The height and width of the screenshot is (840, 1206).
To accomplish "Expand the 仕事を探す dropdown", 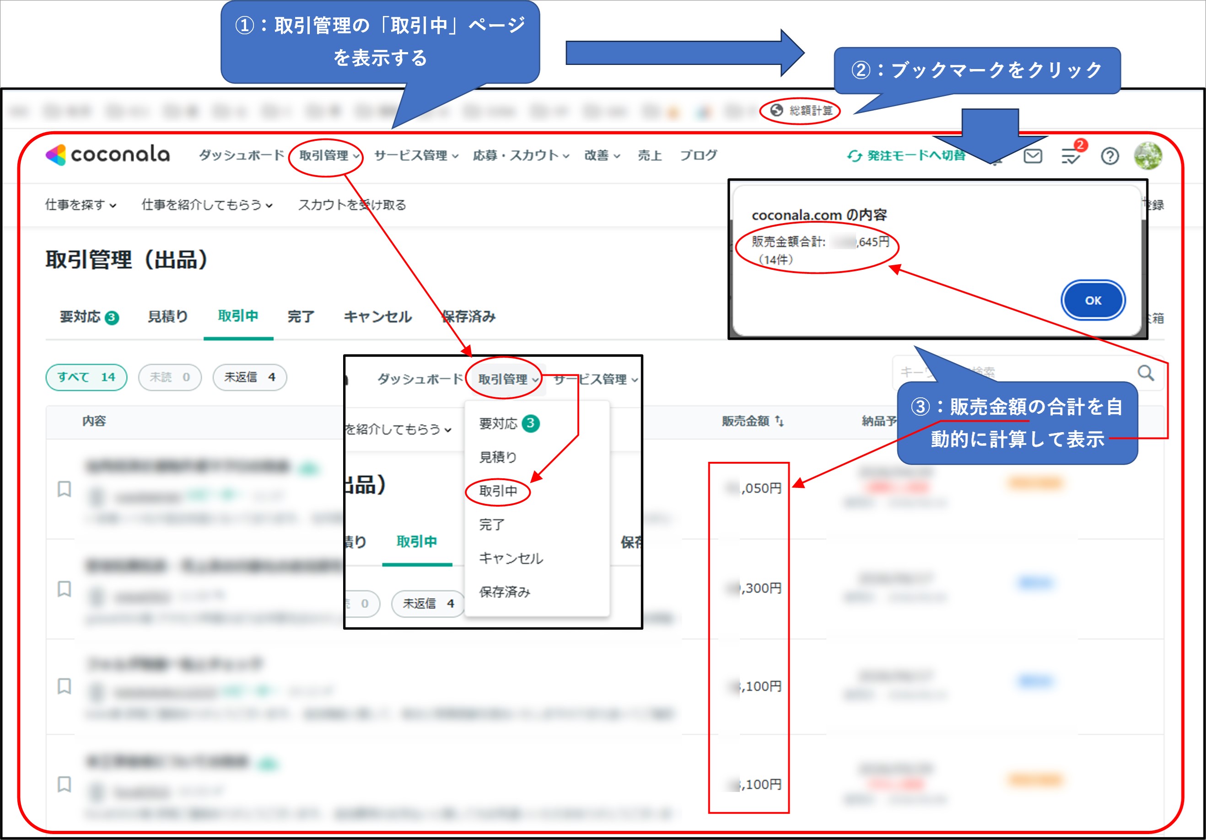I will tap(81, 205).
